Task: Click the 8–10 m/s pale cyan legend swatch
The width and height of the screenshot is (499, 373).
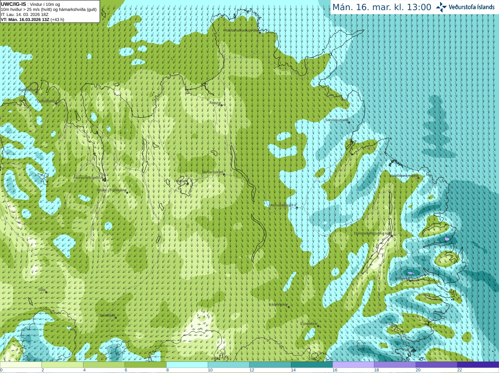Action: coord(187,364)
